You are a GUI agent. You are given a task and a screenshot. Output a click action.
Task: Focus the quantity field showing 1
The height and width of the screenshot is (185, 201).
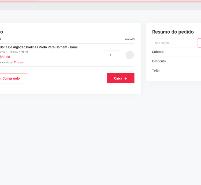click(x=111, y=55)
